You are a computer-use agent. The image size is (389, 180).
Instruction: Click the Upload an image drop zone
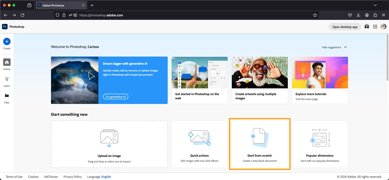(x=109, y=144)
